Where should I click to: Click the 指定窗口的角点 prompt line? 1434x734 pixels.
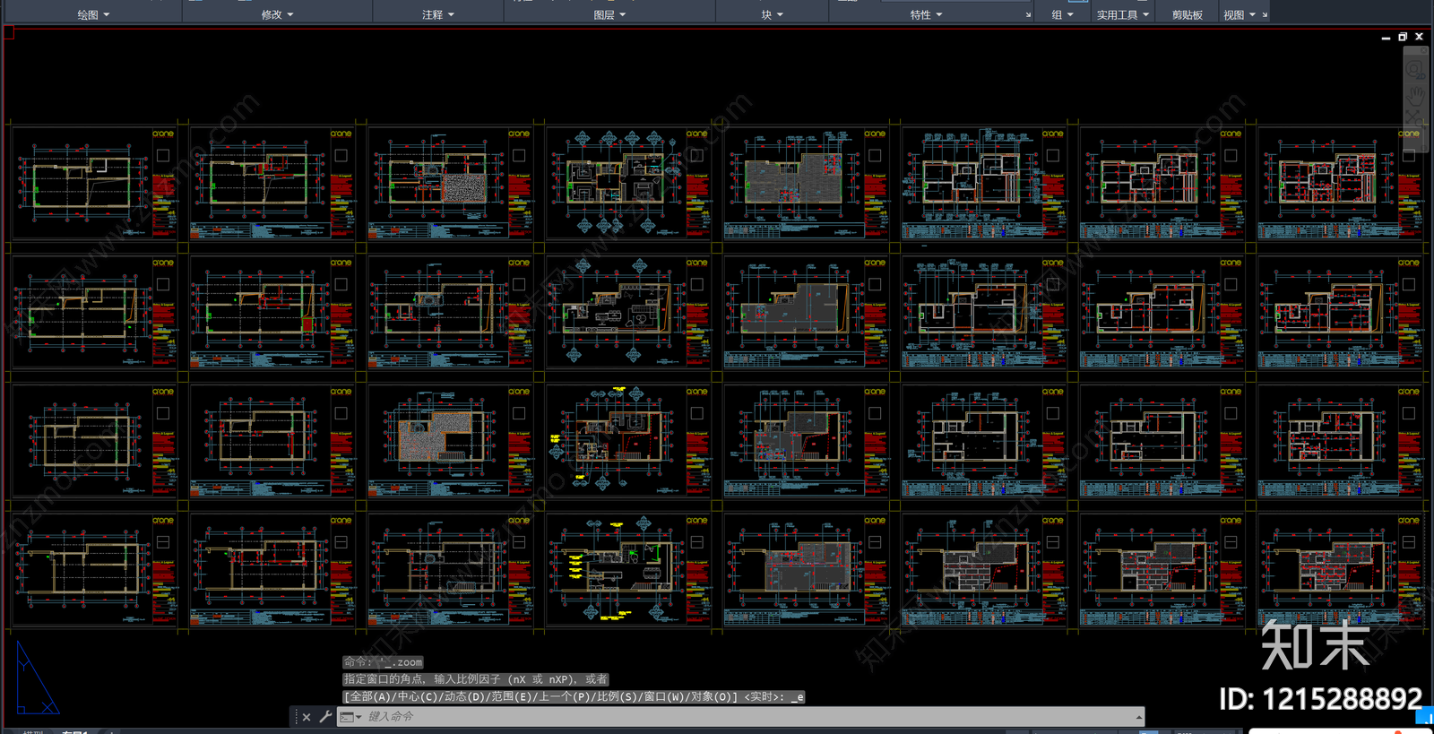[476, 679]
